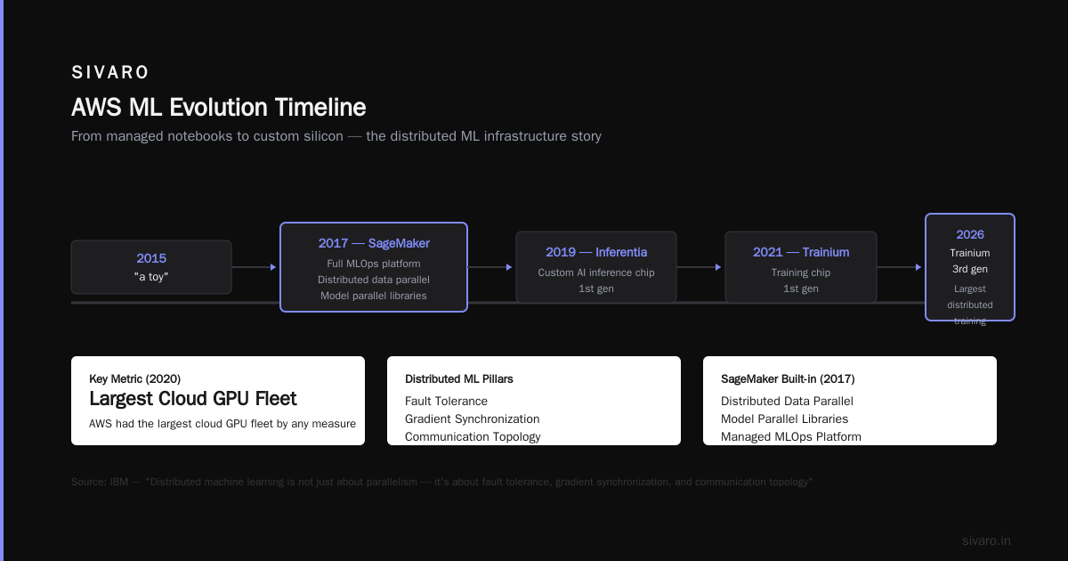Click "Full MLOps platform" in SageMaker card

pos(374,264)
